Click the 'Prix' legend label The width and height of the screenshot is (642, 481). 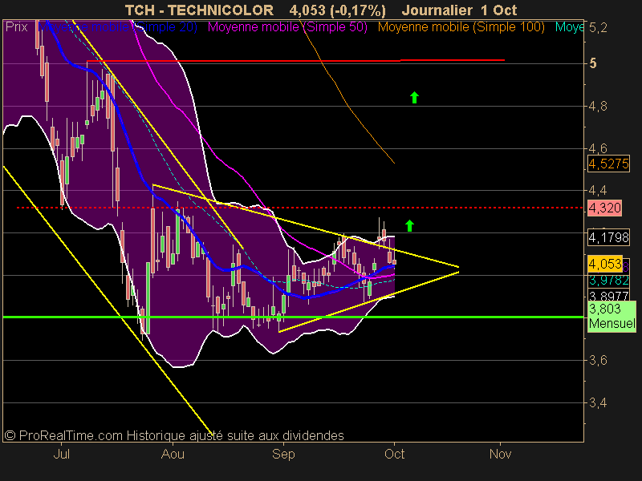pos(16,27)
